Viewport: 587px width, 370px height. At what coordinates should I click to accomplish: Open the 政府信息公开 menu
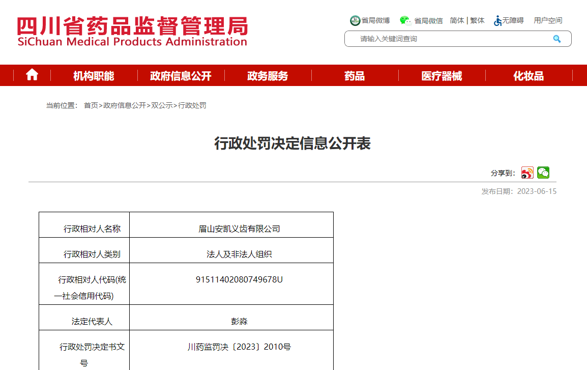point(181,76)
